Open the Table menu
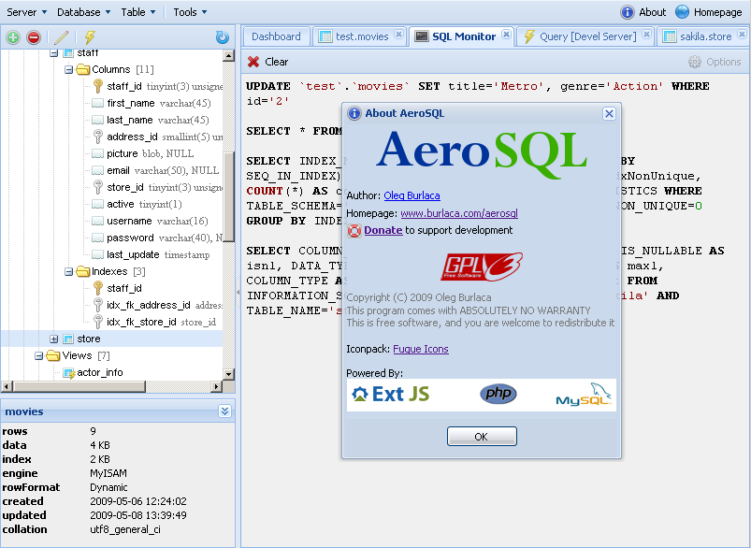751x548 pixels. point(137,12)
